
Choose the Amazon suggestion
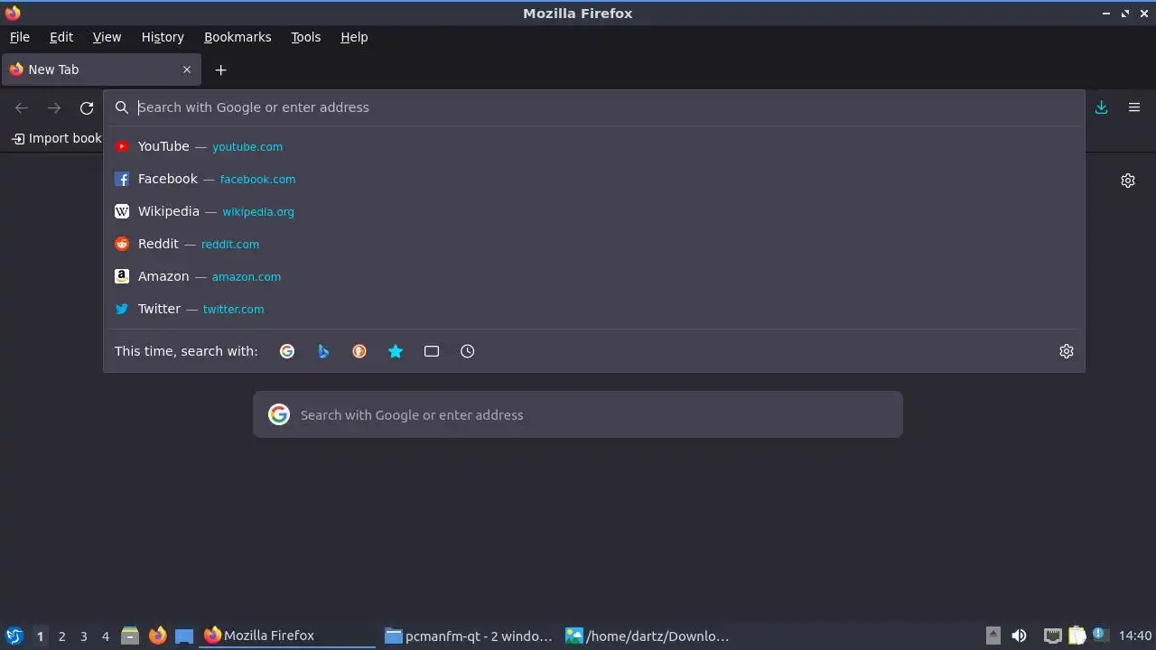coord(593,276)
